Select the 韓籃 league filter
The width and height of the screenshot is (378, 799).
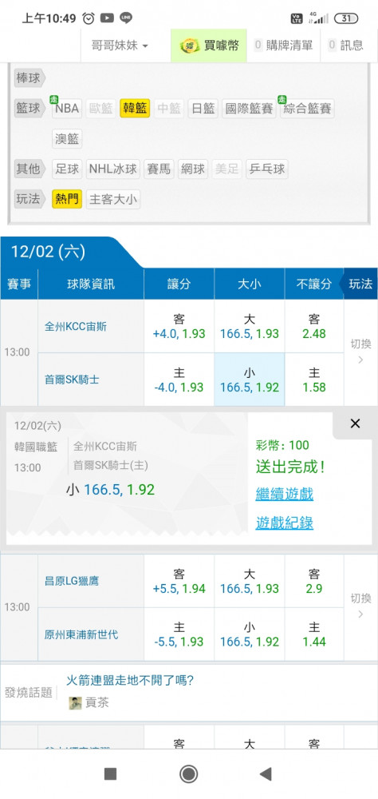coord(135,109)
